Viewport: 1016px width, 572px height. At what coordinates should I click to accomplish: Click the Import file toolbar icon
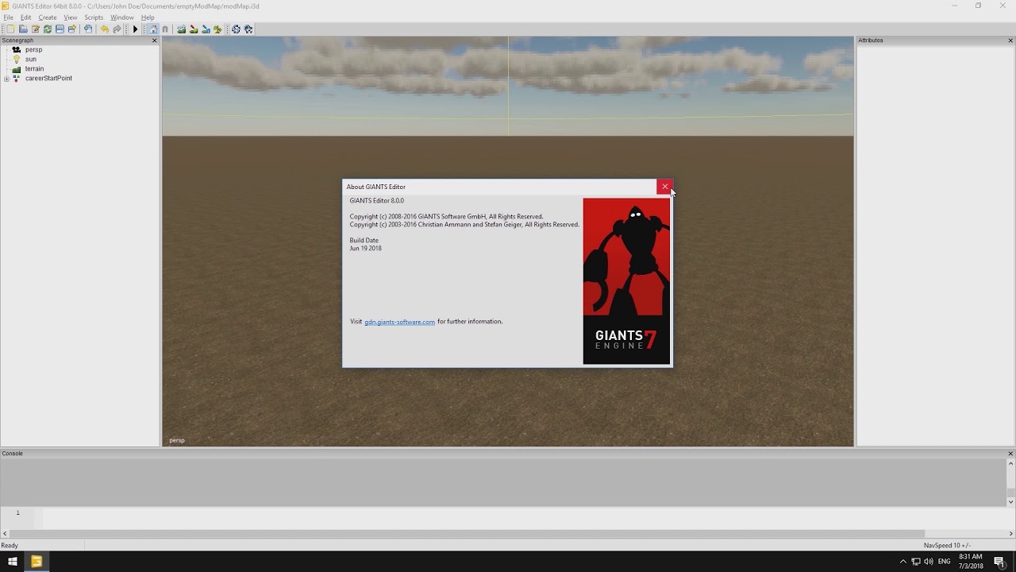88,29
